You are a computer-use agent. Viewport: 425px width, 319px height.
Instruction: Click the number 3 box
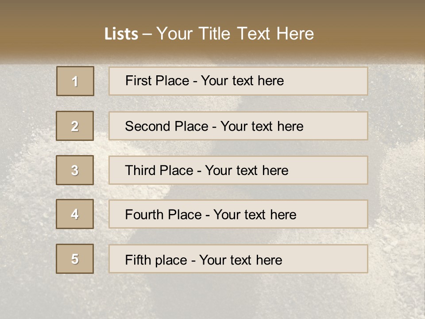[x=75, y=170]
